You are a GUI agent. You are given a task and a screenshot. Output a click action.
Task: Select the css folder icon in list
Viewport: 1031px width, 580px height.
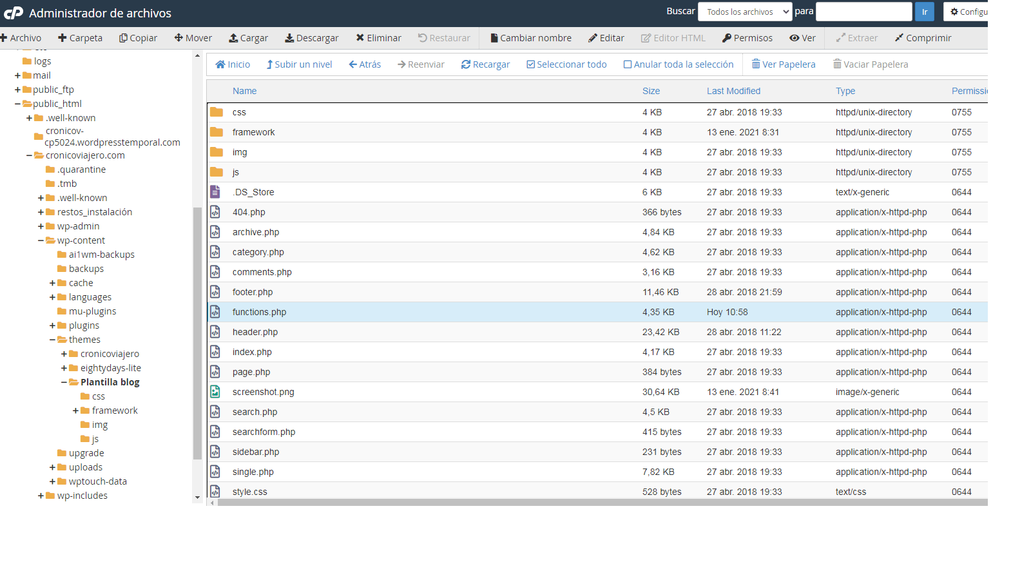[x=217, y=112]
